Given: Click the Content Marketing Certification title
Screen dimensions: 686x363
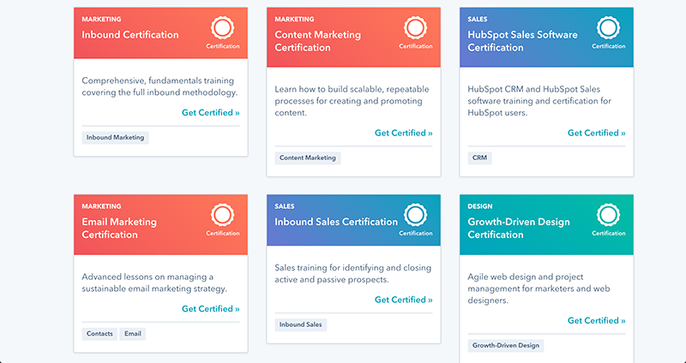Looking at the screenshot, I should point(318,41).
